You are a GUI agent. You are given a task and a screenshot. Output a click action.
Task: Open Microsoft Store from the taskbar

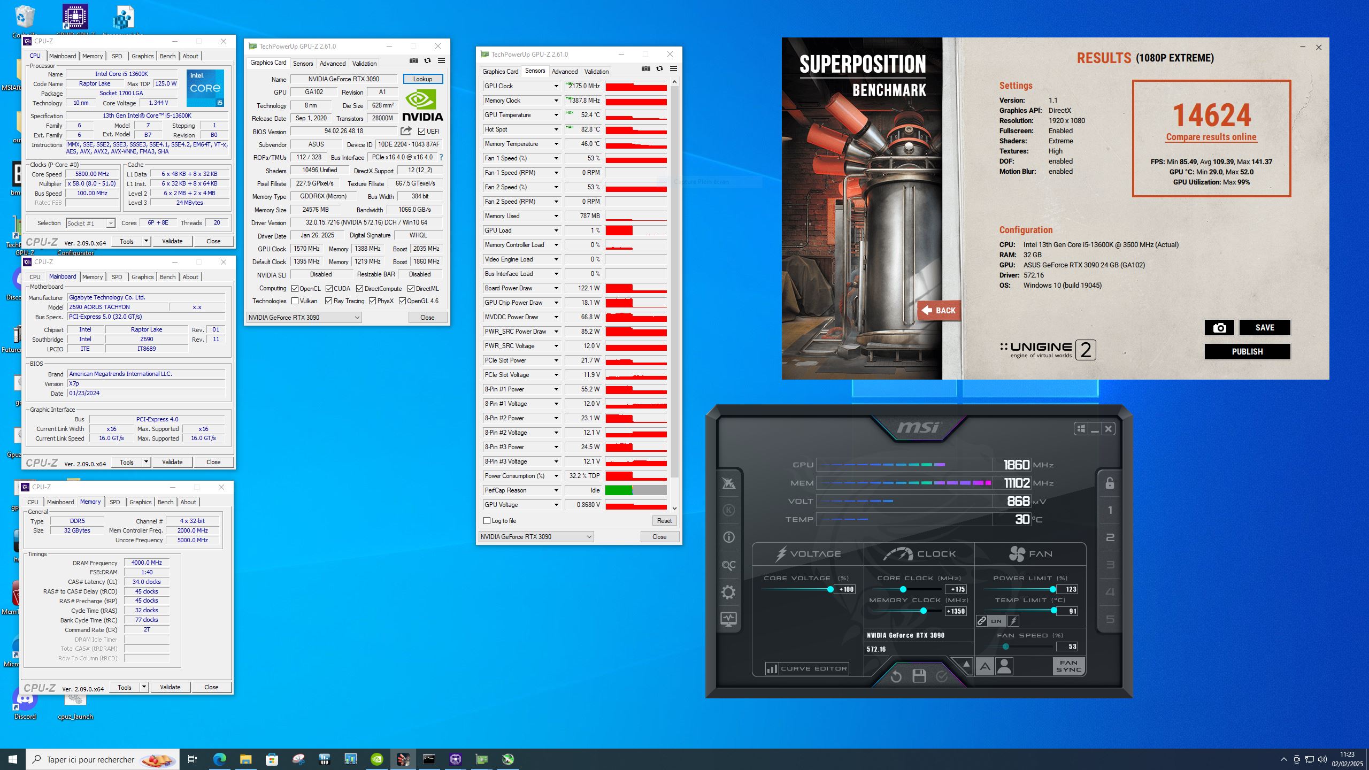pos(272,759)
